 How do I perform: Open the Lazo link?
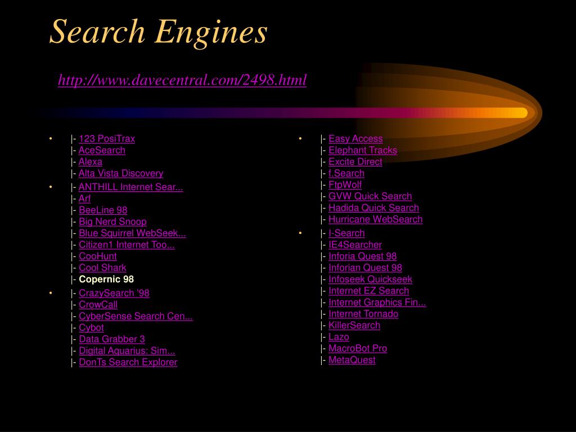click(x=339, y=337)
